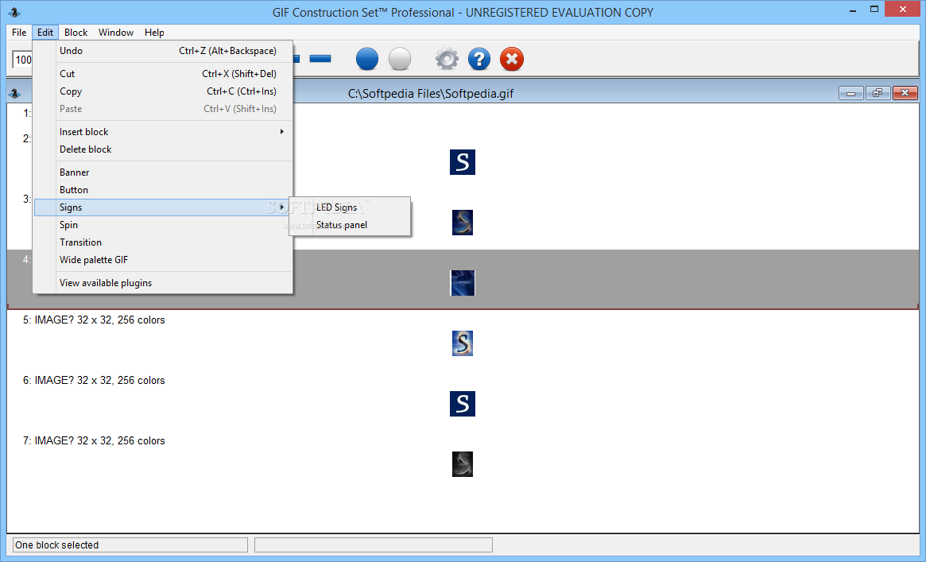Click the zoom field showing 100

[22, 60]
